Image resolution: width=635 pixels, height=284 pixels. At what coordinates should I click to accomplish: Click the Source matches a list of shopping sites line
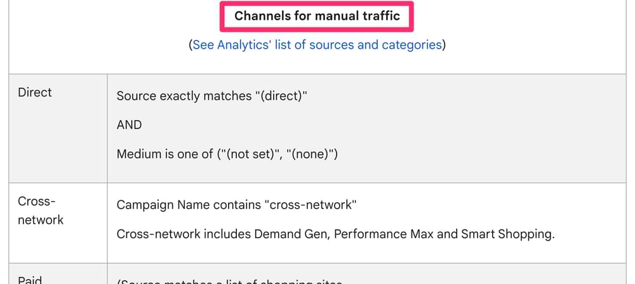(229, 281)
